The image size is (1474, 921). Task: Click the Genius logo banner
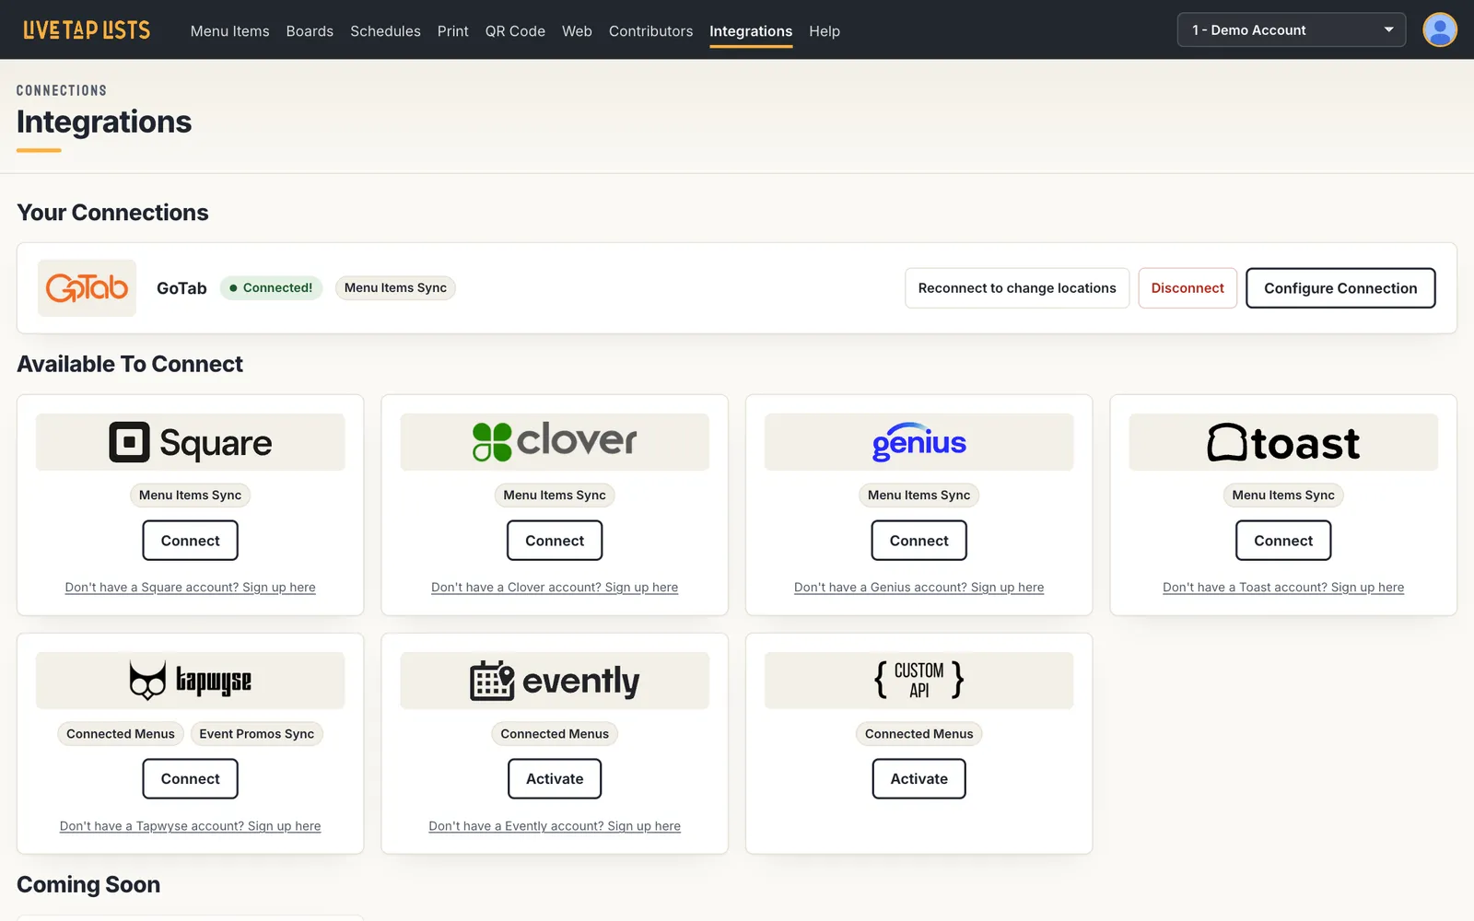point(919,442)
